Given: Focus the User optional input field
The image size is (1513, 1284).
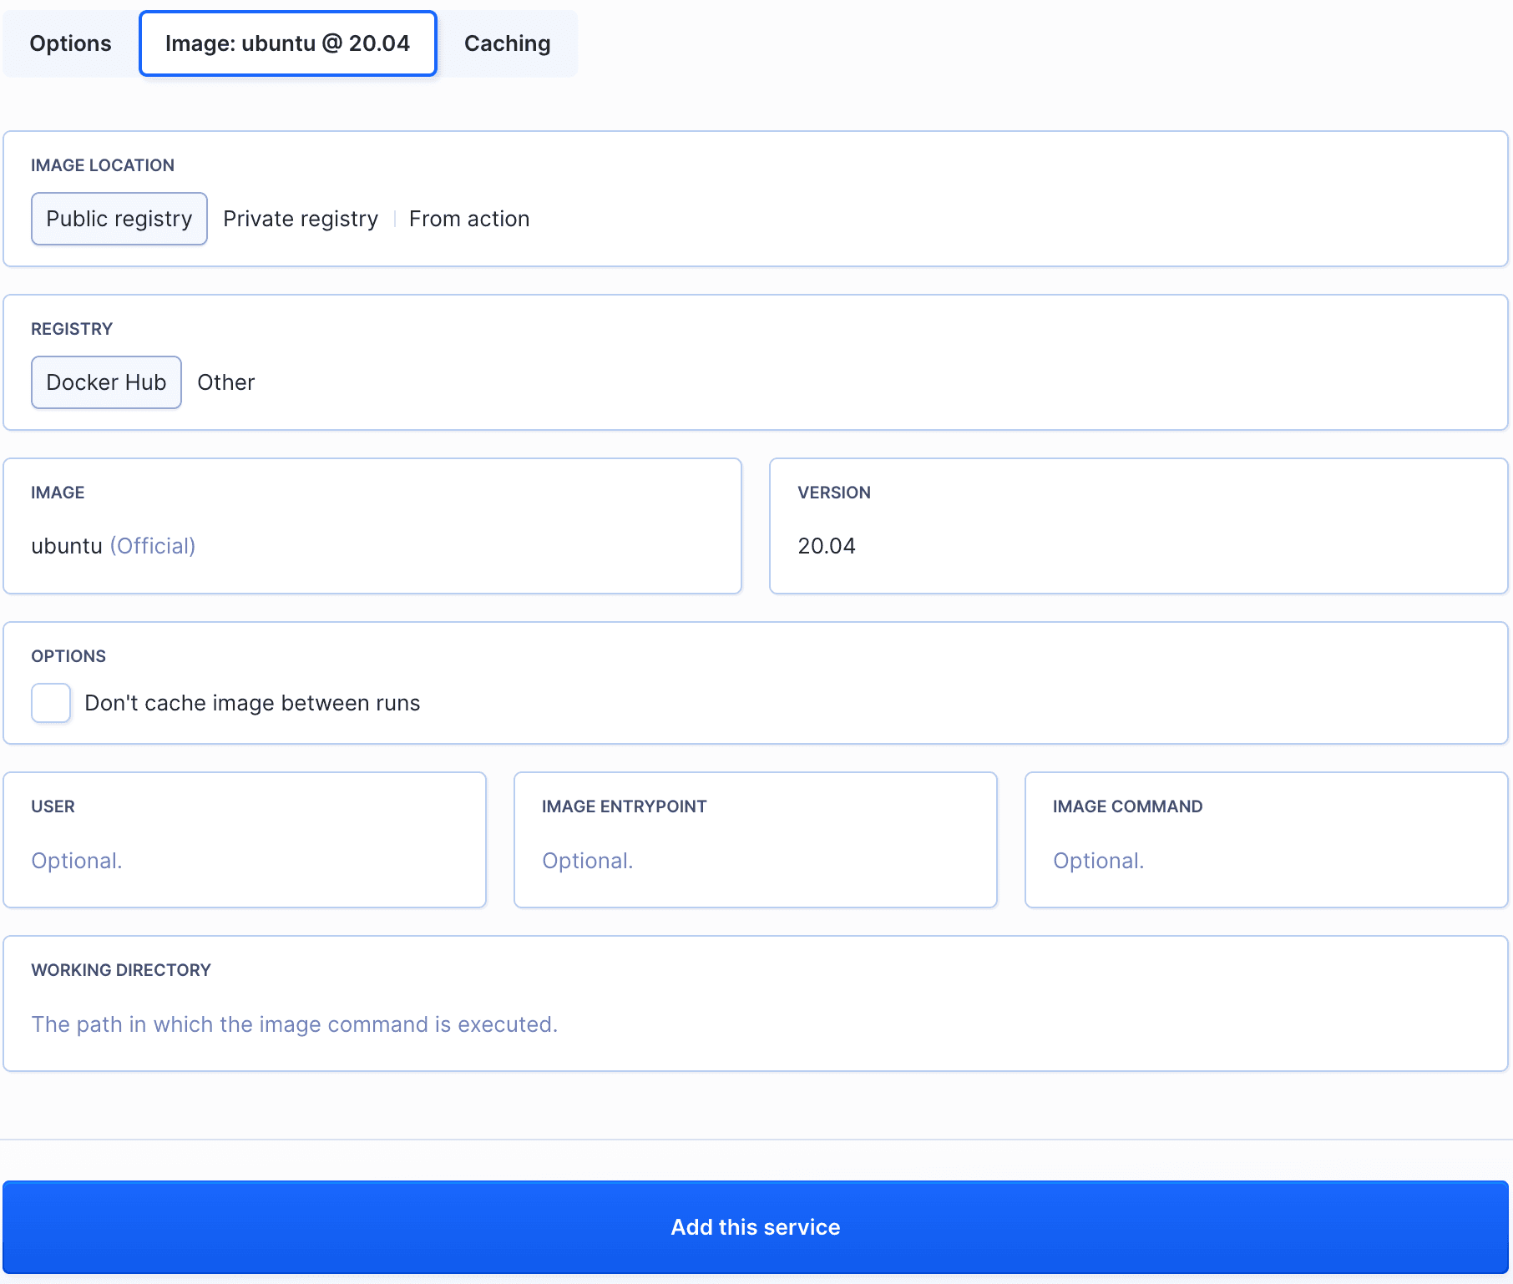Looking at the screenshot, I should (x=244, y=861).
